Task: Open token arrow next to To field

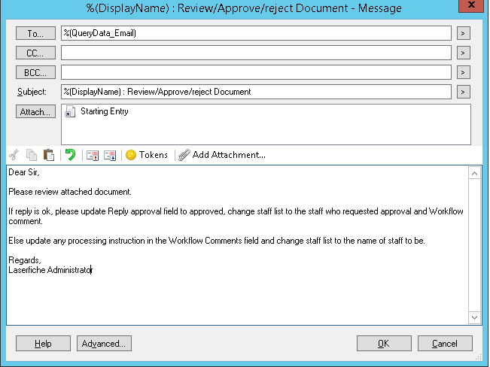Action: (x=463, y=33)
